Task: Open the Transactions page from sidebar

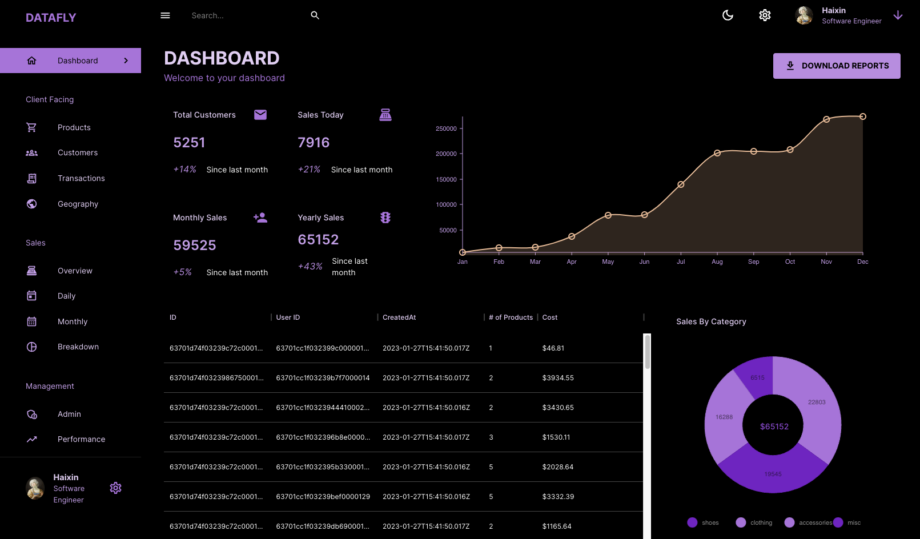Action: click(81, 178)
